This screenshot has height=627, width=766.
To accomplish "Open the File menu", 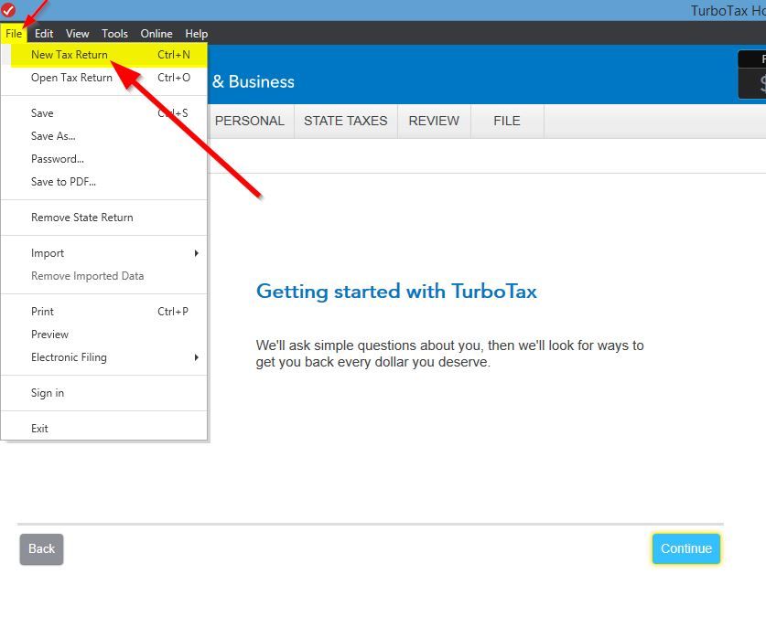I will point(14,34).
